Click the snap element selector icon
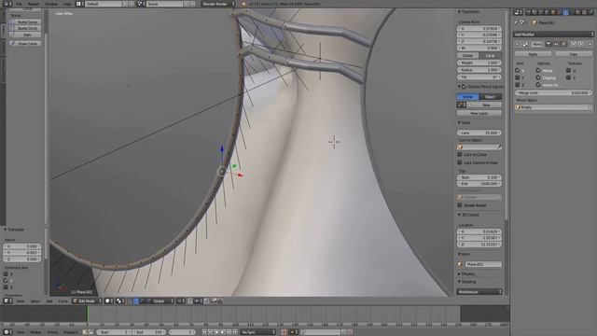This screenshot has width=597, height=336. tap(198, 301)
